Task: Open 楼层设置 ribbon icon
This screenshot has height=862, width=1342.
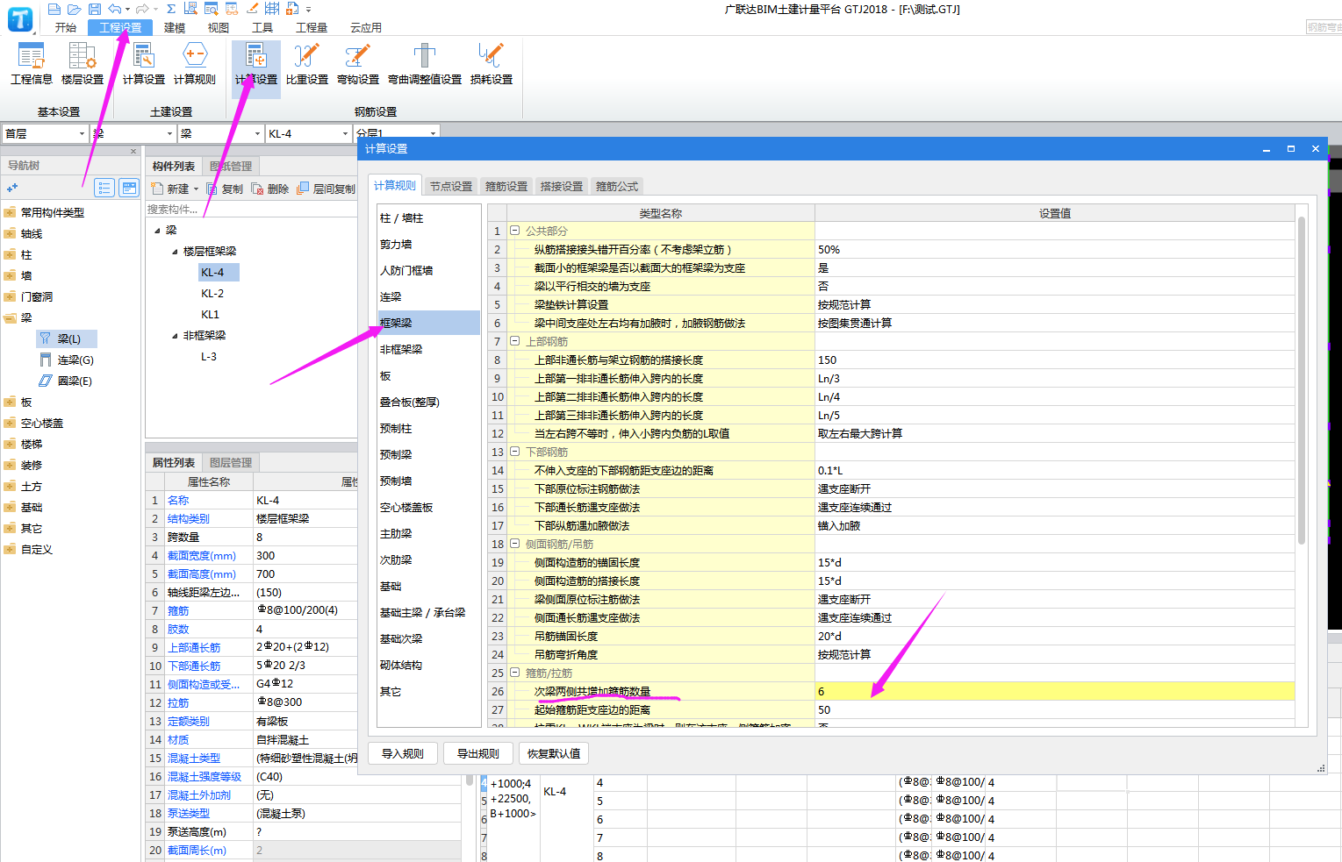Action: point(83,64)
